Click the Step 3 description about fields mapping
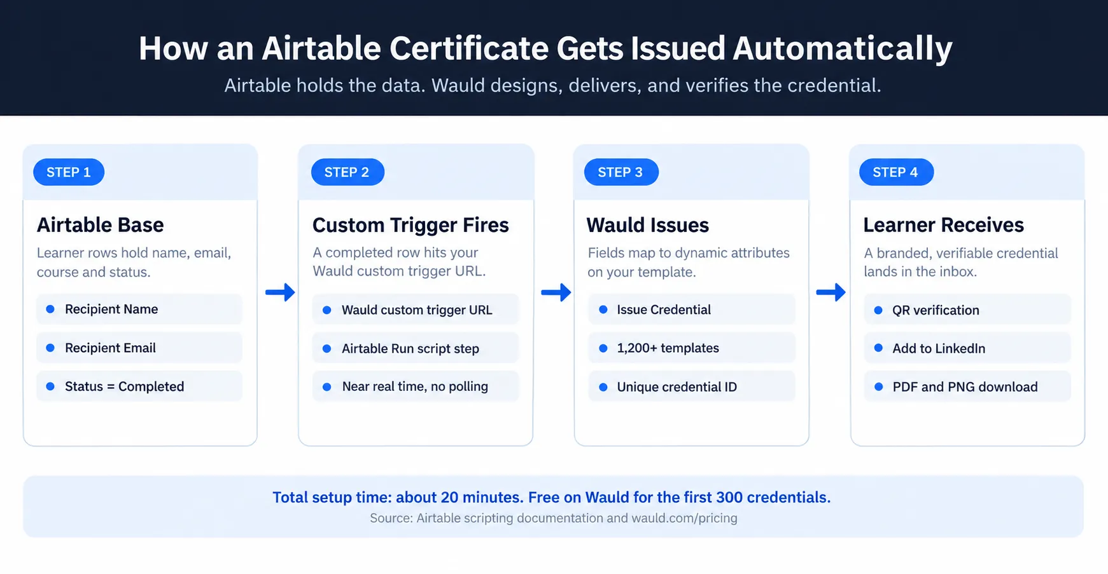The width and height of the screenshot is (1108, 574). [x=689, y=263]
